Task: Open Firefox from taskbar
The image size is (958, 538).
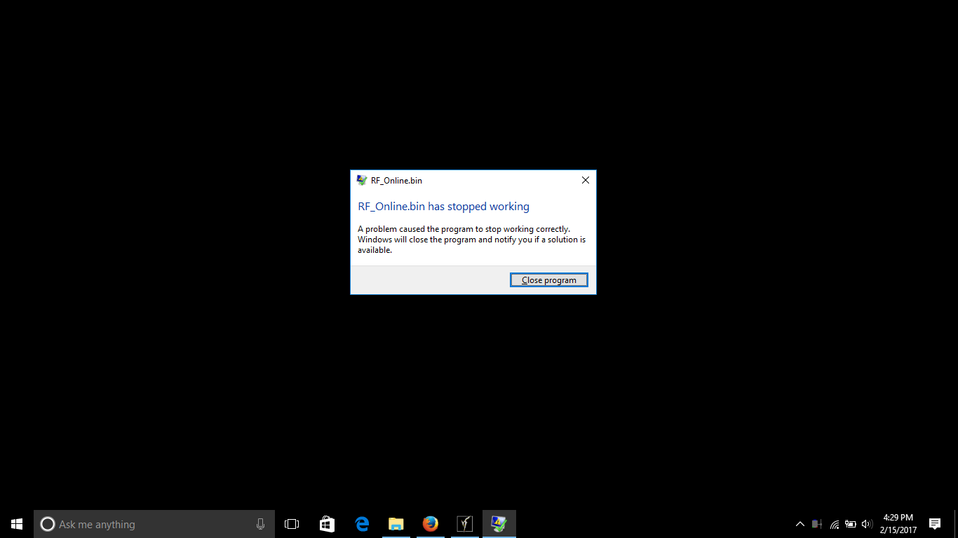Action: click(431, 524)
